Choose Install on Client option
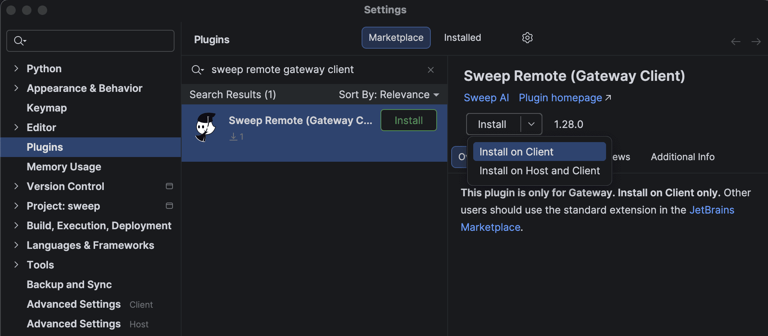The height and width of the screenshot is (336, 768). point(539,152)
